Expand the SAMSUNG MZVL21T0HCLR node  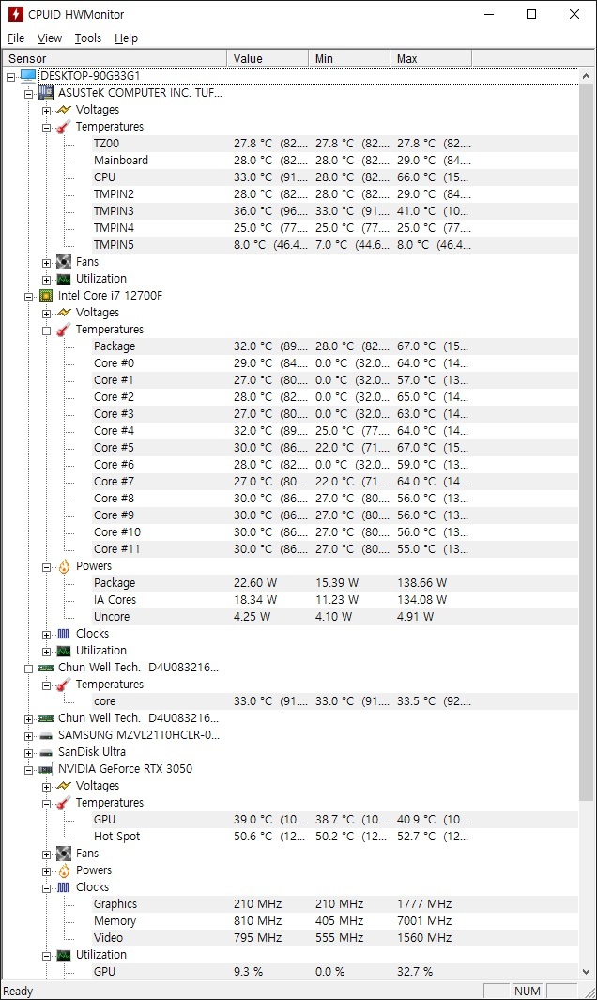pyautogui.click(x=29, y=736)
